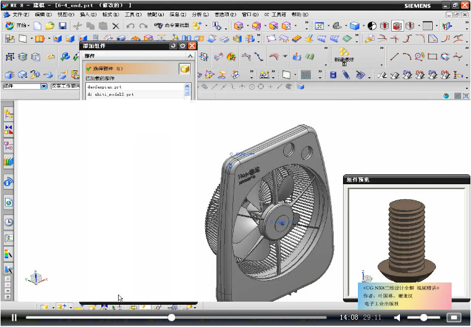
Task: Expand the Add Component dropdown arrow in top toolbar
Action: tap(206, 26)
